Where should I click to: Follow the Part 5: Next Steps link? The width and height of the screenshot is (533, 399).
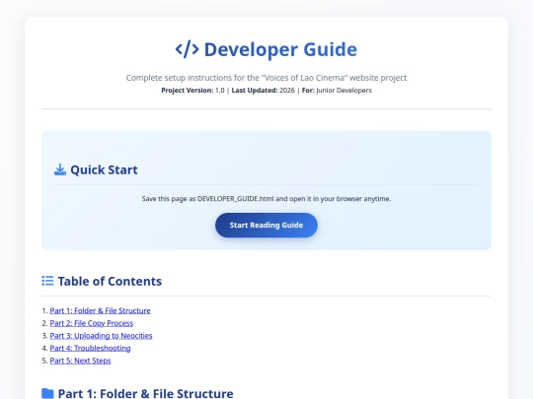(x=80, y=361)
